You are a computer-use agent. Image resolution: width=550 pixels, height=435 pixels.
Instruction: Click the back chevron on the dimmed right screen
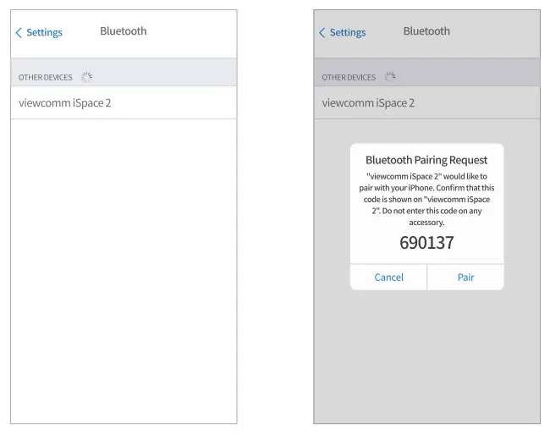pyautogui.click(x=322, y=33)
